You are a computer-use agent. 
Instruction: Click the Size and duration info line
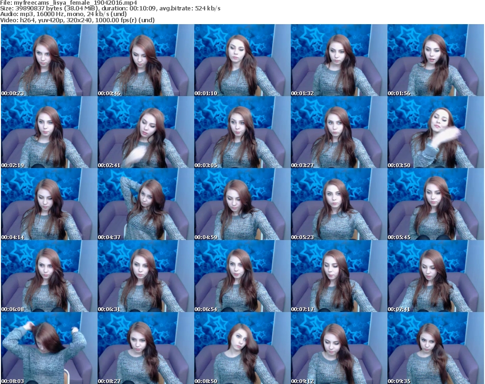110,9
